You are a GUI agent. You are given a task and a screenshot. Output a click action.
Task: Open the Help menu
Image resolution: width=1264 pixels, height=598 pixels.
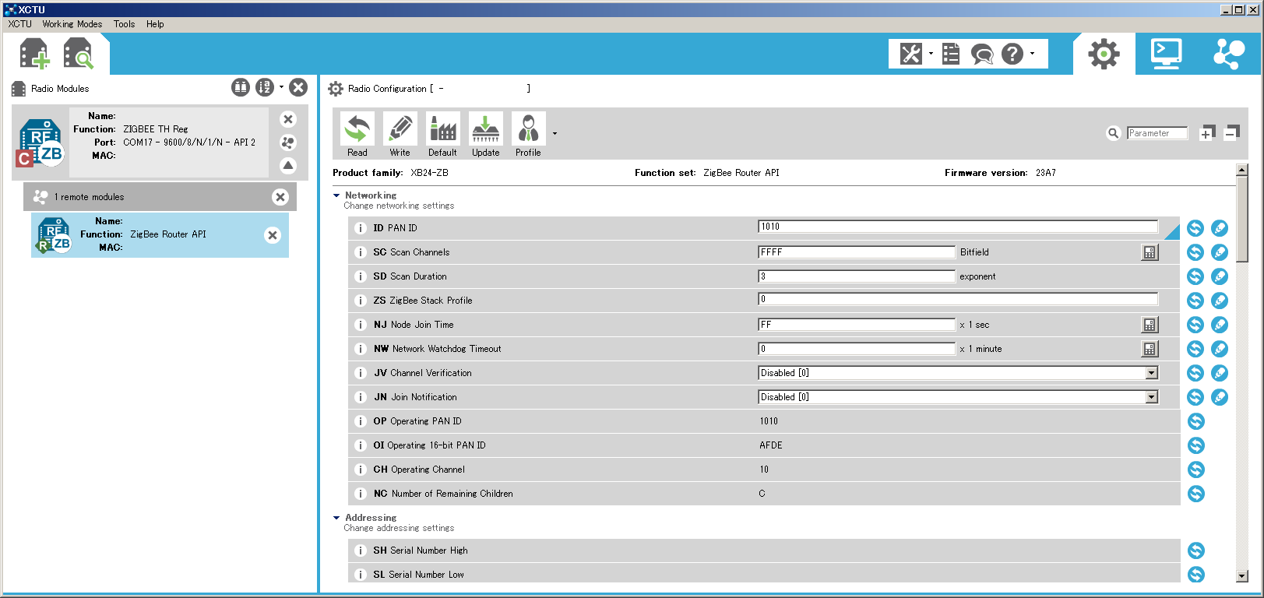[x=155, y=24]
